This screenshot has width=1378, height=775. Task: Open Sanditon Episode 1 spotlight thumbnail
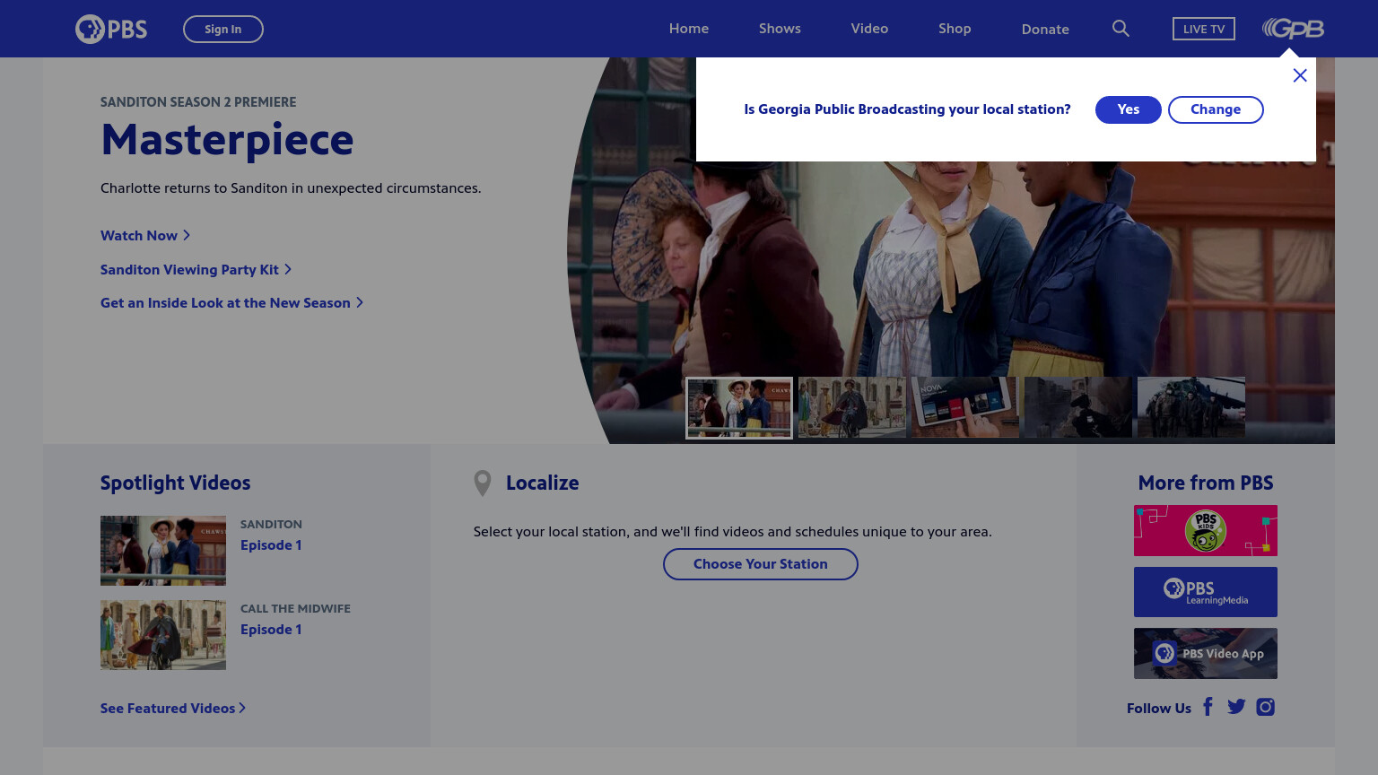163,551
